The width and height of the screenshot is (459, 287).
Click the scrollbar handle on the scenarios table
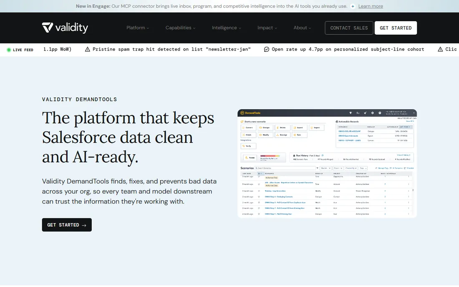(x=413, y=190)
